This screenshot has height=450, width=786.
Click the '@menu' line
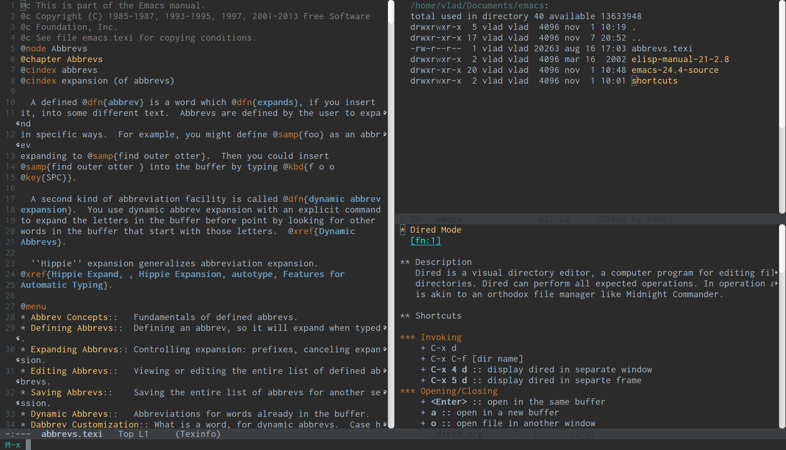click(x=33, y=307)
